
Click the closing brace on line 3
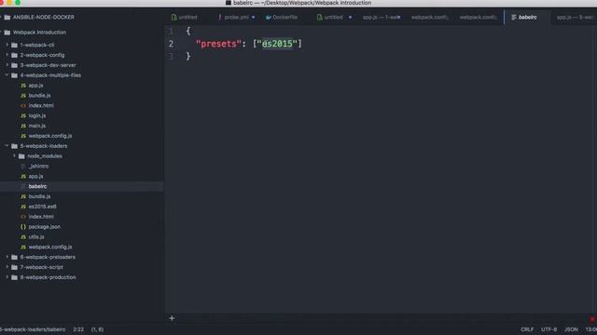(x=188, y=56)
